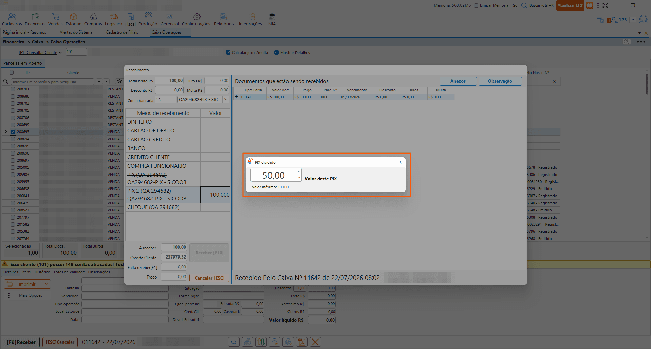Check the row 205005 checkbox

pyautogui.click(x=13, y=167)
